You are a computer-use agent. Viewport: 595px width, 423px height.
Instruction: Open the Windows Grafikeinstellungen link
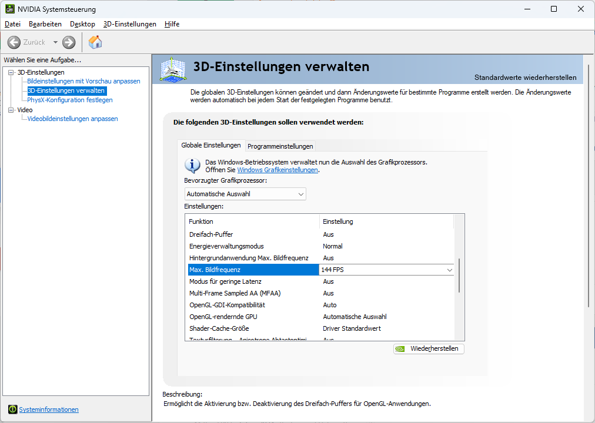pyautogui.click(x=278, y=170)
